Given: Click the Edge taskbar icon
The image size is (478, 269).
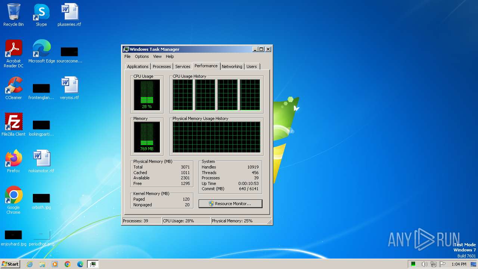Looking at the screenshot, I should [x=80, y=264].
